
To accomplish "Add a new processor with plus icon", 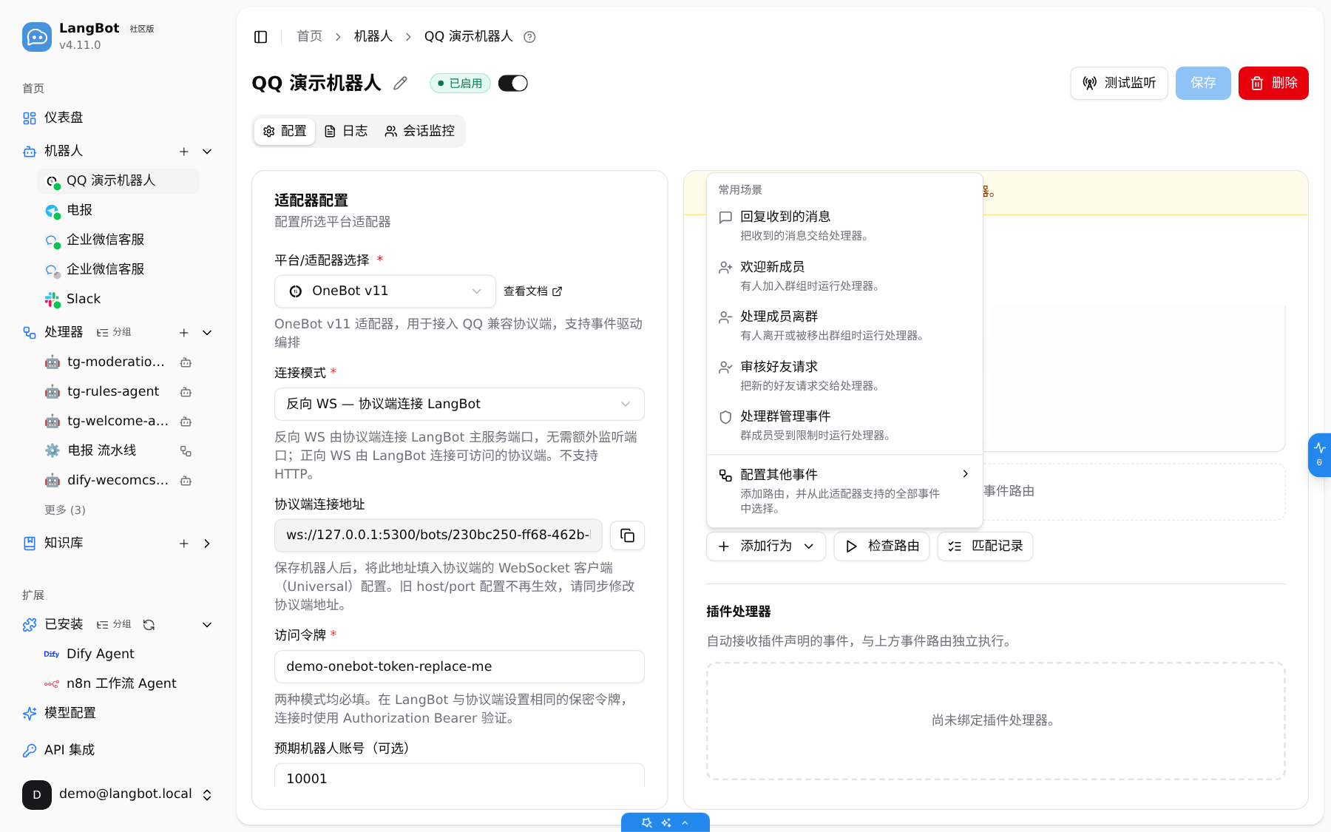I will coord(183,333).
